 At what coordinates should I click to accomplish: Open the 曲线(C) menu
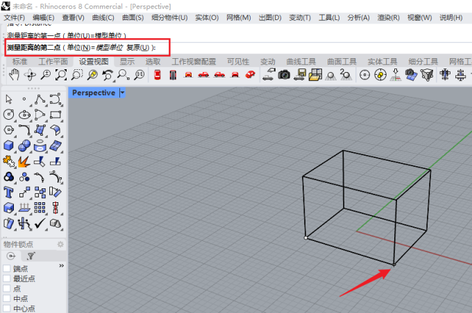103,18
